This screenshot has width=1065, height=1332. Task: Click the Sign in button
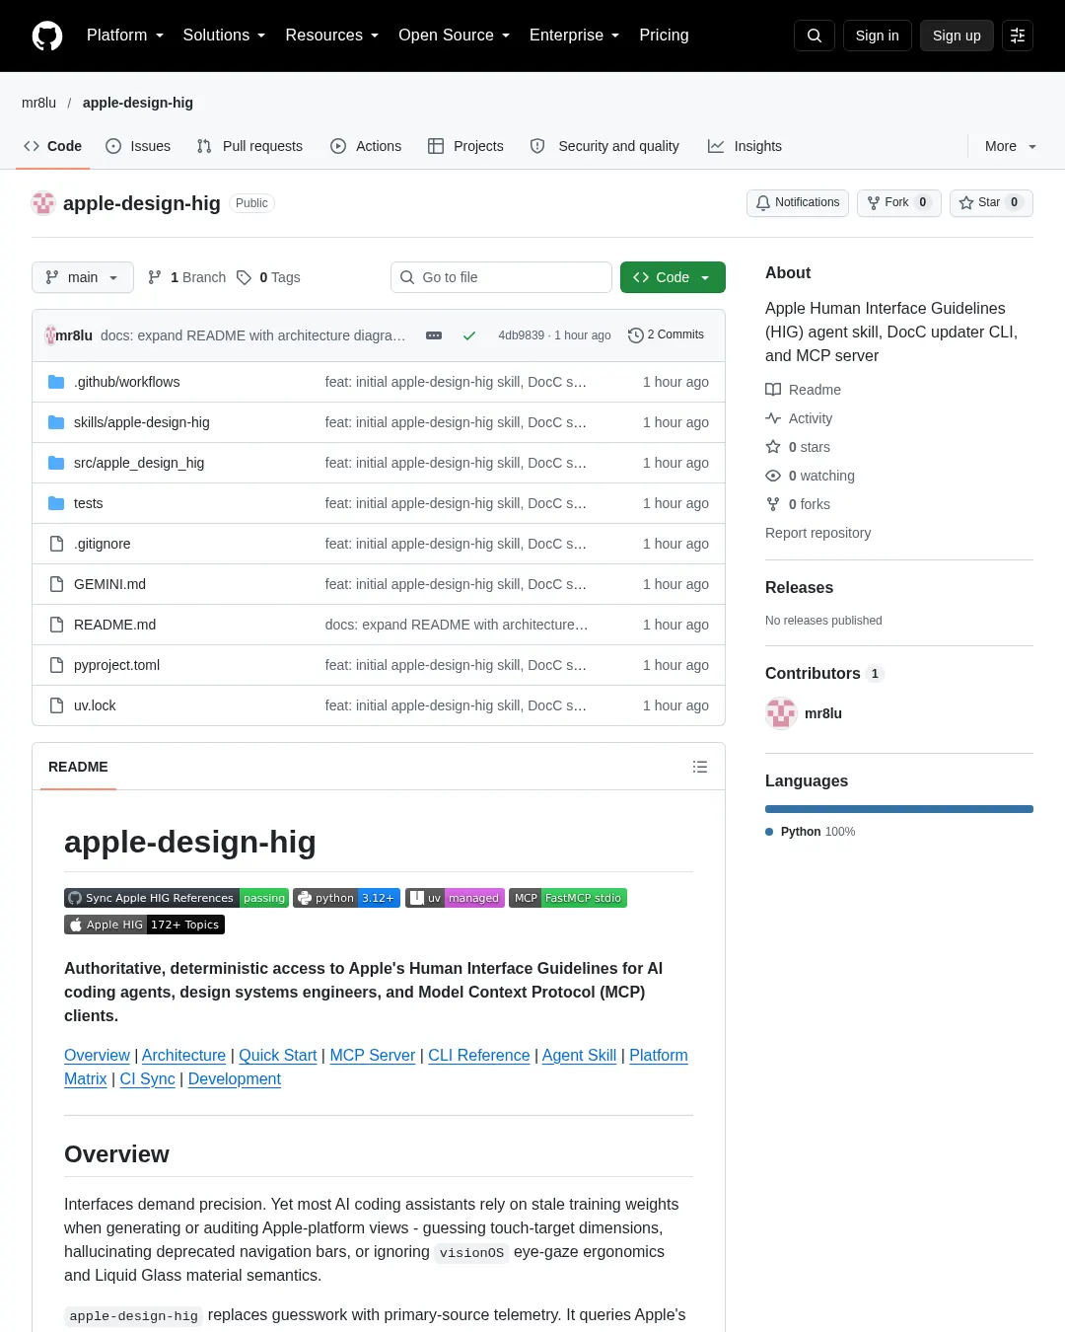click(x=878, y=36)
